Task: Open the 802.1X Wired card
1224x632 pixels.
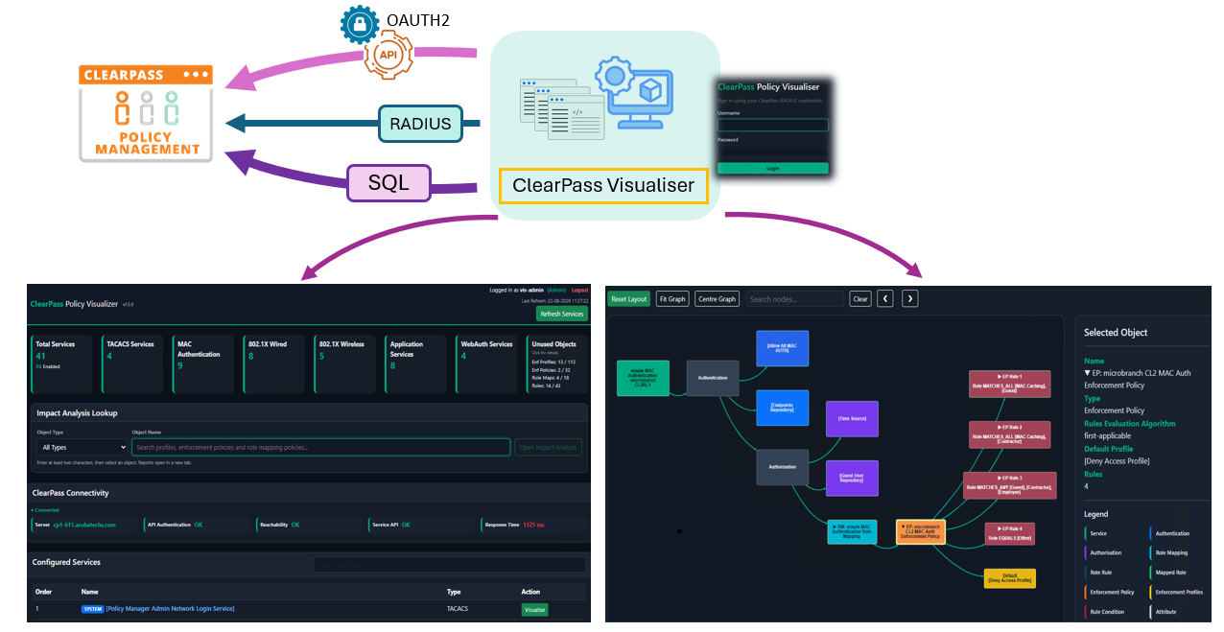Action: point(274,363)
